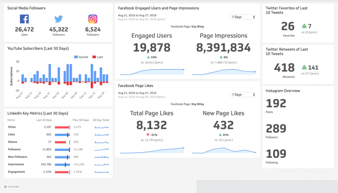Open 7 Days dropdown for Engaged Users

pyautogui.click(x=243, y=17)
